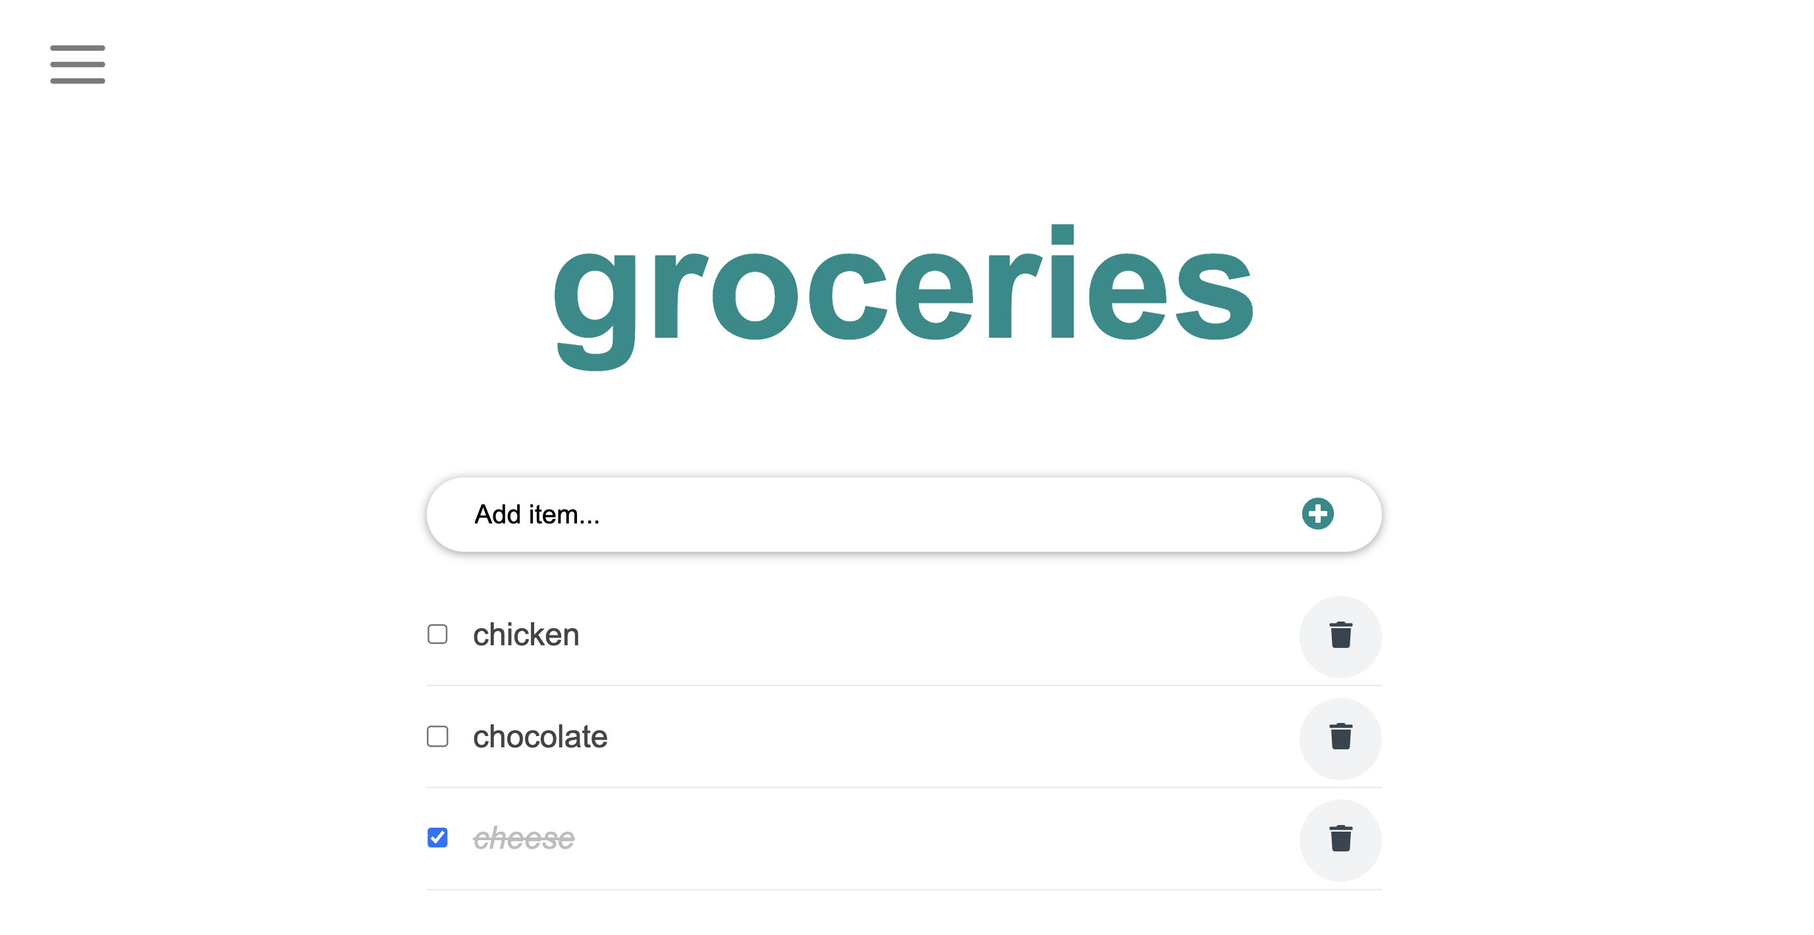Delete the chicken item using its trash icon
1814x935 pixels.
pyautogui.click(x=1340, y=637)
